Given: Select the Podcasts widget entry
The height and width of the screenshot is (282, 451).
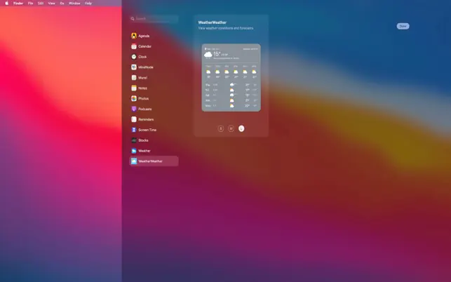Looking at the screenshot, I should (x=145, y=109).
